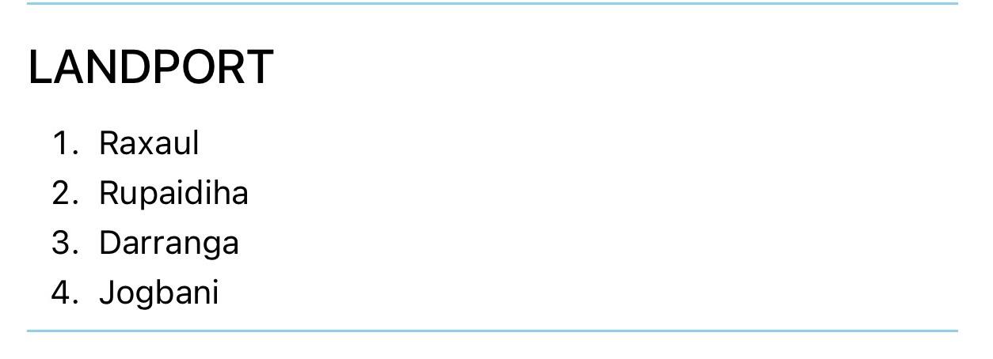Image resolution: width=993 pixels, height=359 pixels.
Task: Click list number 3 before Darranga
Action: 65,243
